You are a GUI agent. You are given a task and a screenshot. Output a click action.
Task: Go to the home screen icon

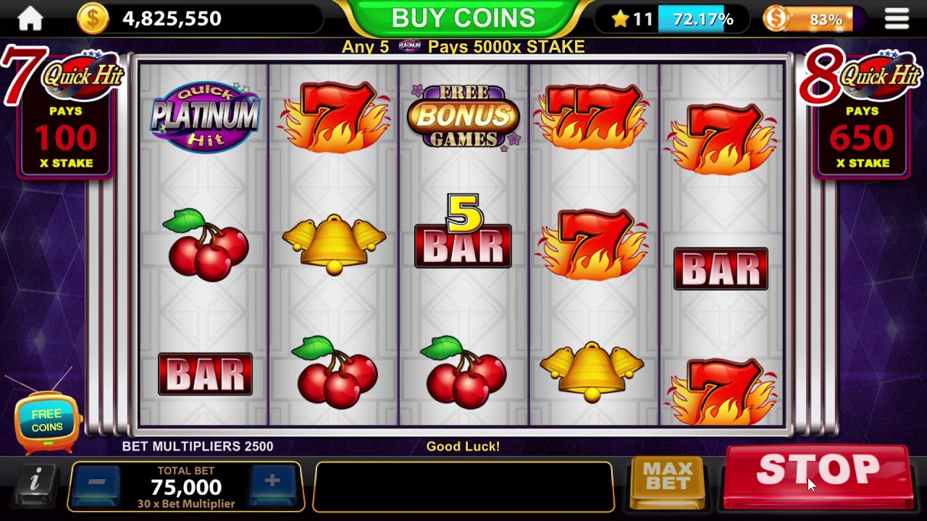point(30,19)
